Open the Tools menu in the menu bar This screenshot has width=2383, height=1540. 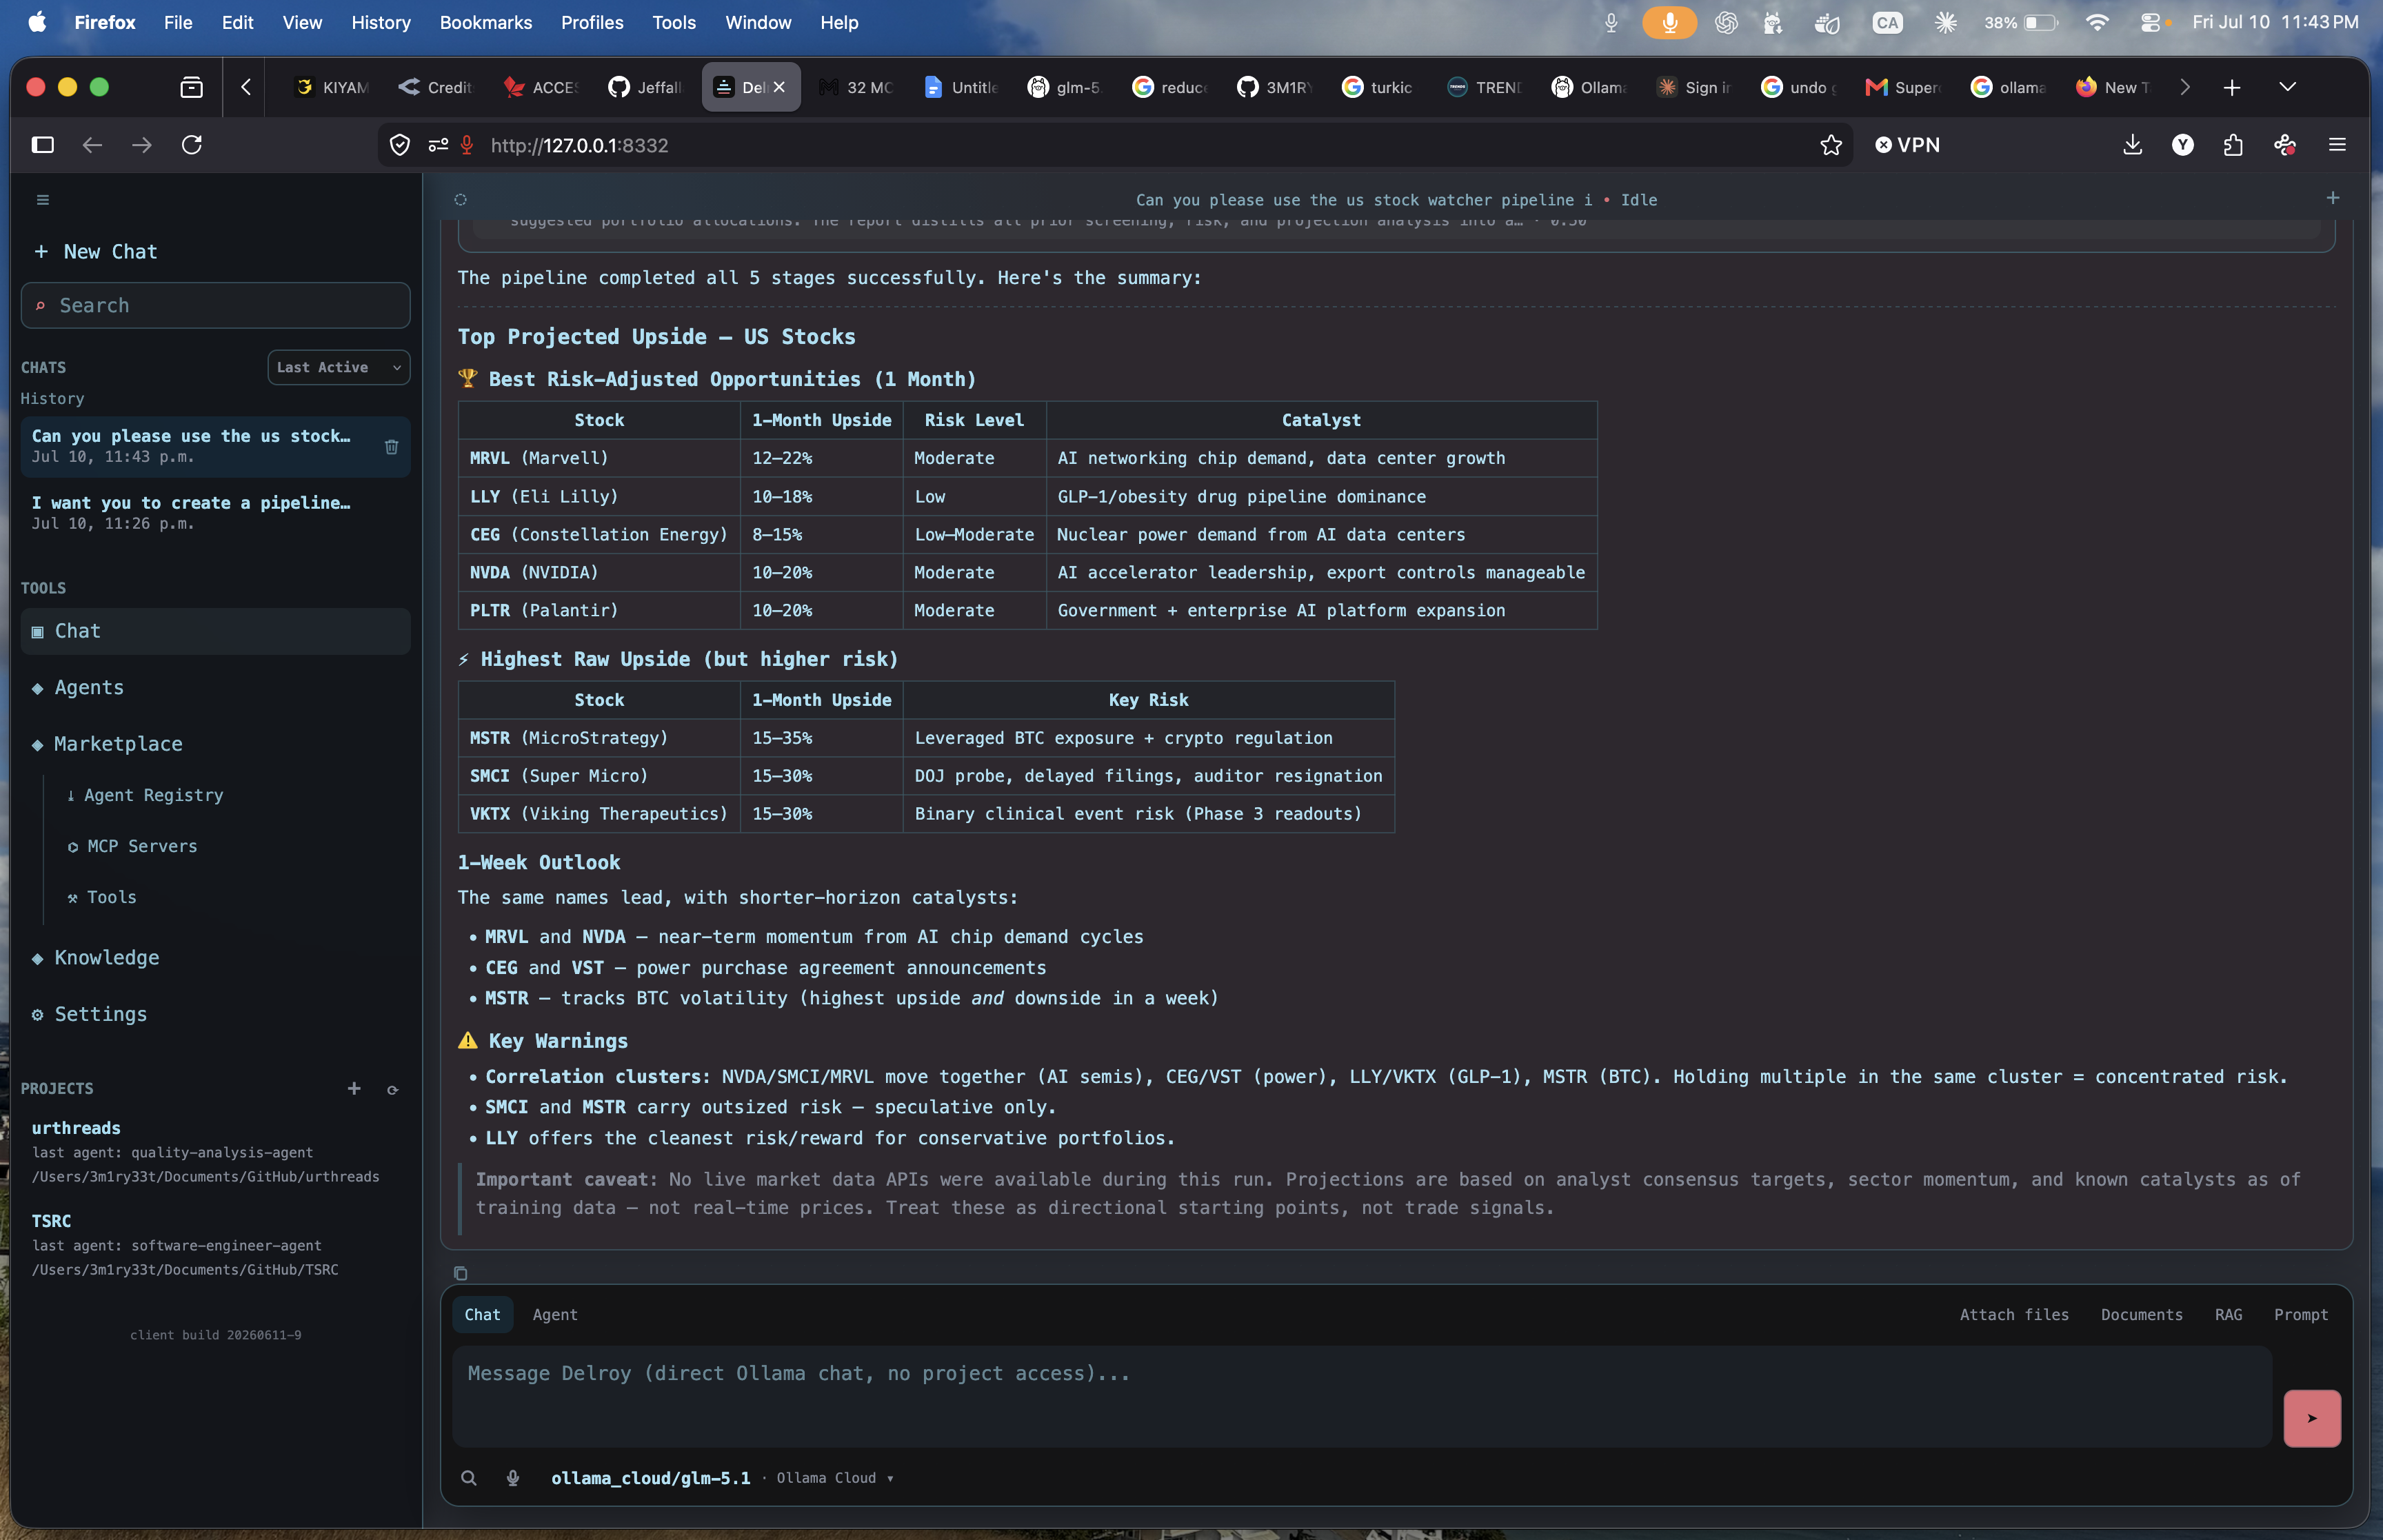pyautogui.click(x=673, y=22)
